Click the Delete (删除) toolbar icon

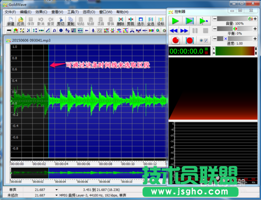121,21
